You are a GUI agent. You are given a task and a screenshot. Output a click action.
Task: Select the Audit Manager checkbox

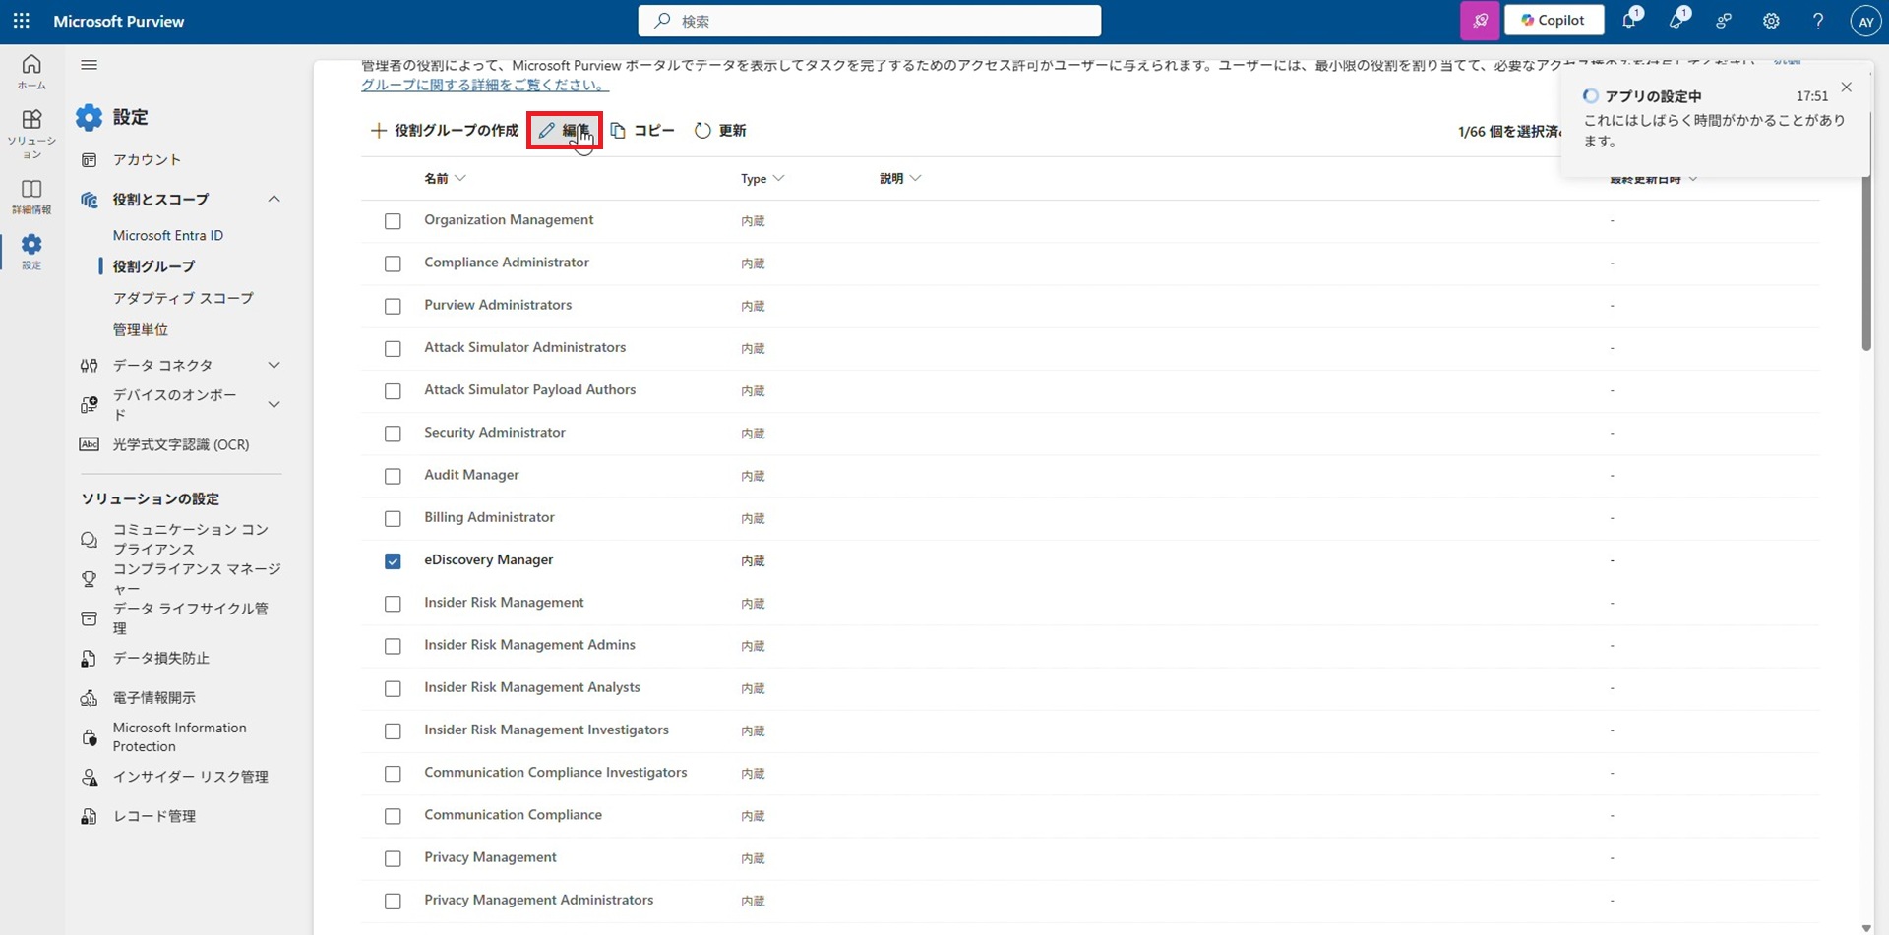click(393, 476)
